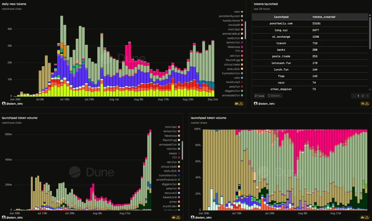372x221 pixels.
Task: Click diggers.fun swatch in volume chart legend
Action: (x=179, y=184)
